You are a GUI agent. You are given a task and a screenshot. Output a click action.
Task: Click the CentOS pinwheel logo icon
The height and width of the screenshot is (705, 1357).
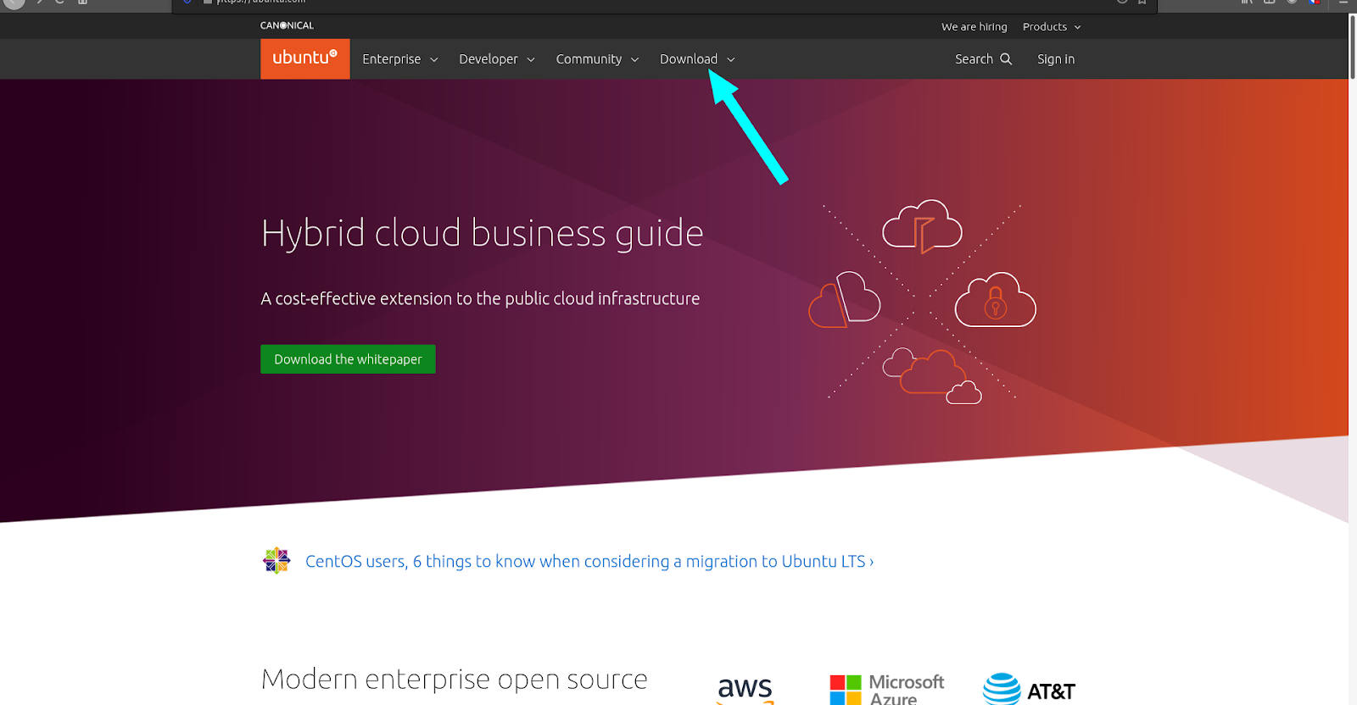coord(276,560)
